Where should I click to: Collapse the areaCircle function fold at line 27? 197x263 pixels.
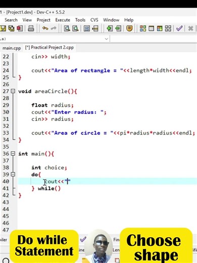(13, 91)
